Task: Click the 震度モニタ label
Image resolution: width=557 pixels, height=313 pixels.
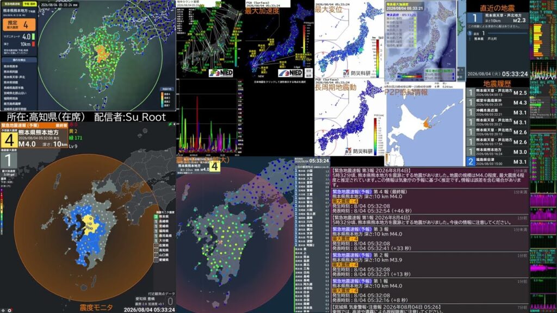Action: [x=96, y=308]
